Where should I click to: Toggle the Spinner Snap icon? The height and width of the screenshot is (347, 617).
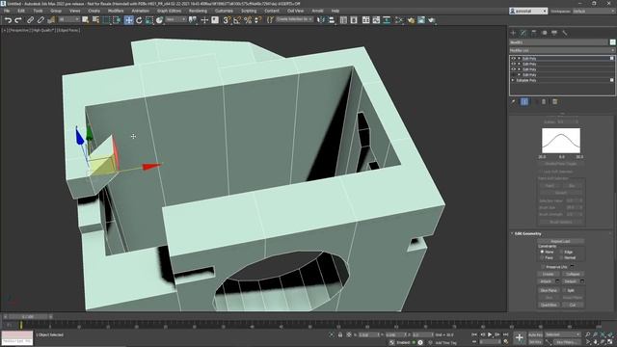(257, 20)
